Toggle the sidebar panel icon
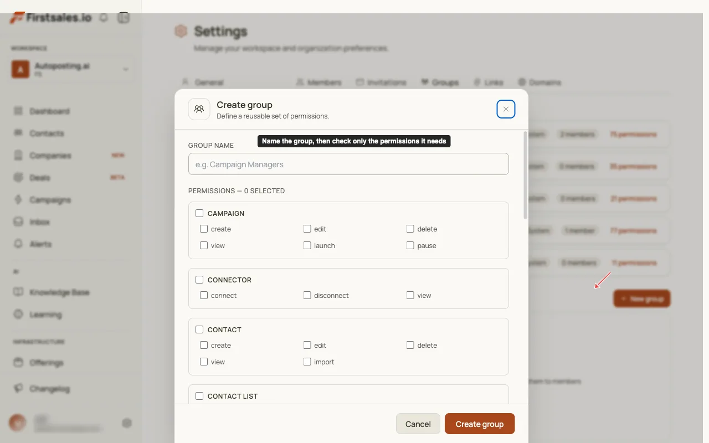This screenshot has height=443, width=709. 124,18
